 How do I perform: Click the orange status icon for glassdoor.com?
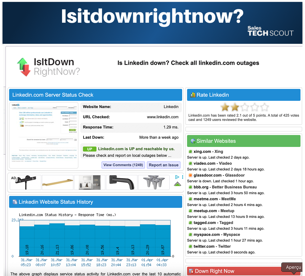[x=190, y=175]
